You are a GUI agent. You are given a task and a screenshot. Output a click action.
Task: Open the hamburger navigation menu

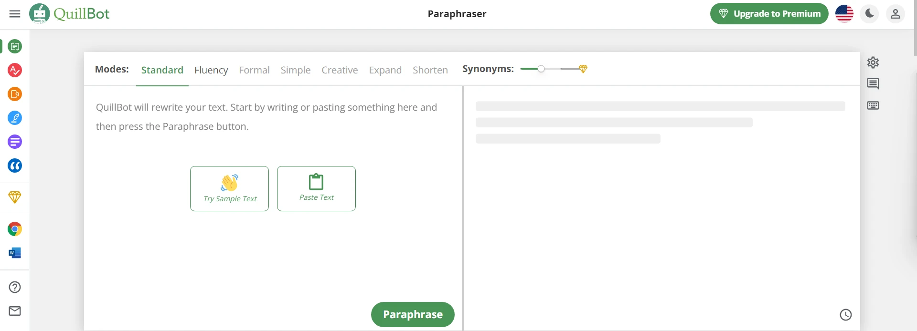point(15,14)
